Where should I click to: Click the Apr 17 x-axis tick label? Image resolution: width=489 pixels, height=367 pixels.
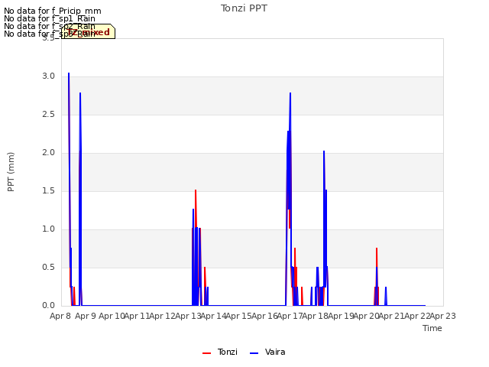290,316
